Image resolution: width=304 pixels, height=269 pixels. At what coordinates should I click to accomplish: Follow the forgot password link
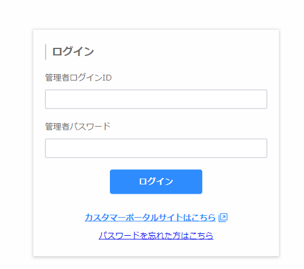(x=156, y=236)
